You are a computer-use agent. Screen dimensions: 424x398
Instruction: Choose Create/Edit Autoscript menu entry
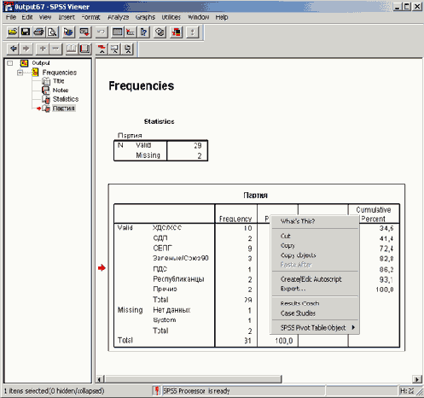pyautogui.click(x=311, y=279)
